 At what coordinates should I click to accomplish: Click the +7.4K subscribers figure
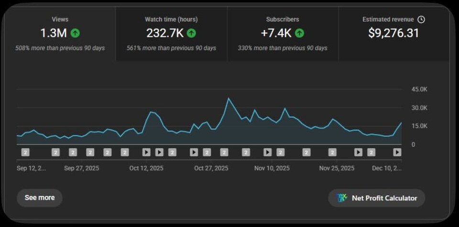(276, 33)
